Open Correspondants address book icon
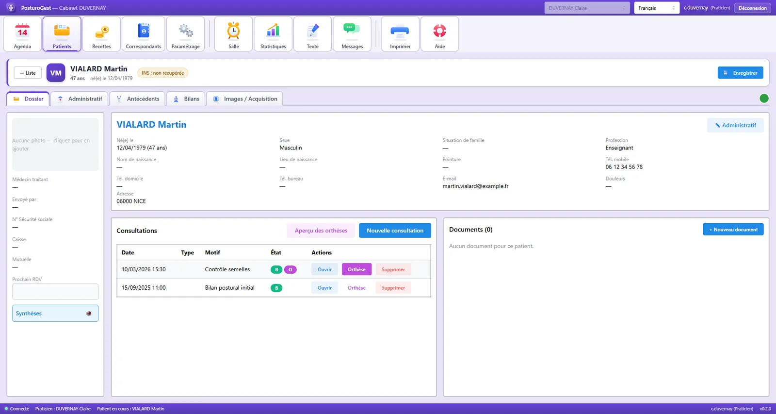 pyautogui.click(x=144, y=34)
